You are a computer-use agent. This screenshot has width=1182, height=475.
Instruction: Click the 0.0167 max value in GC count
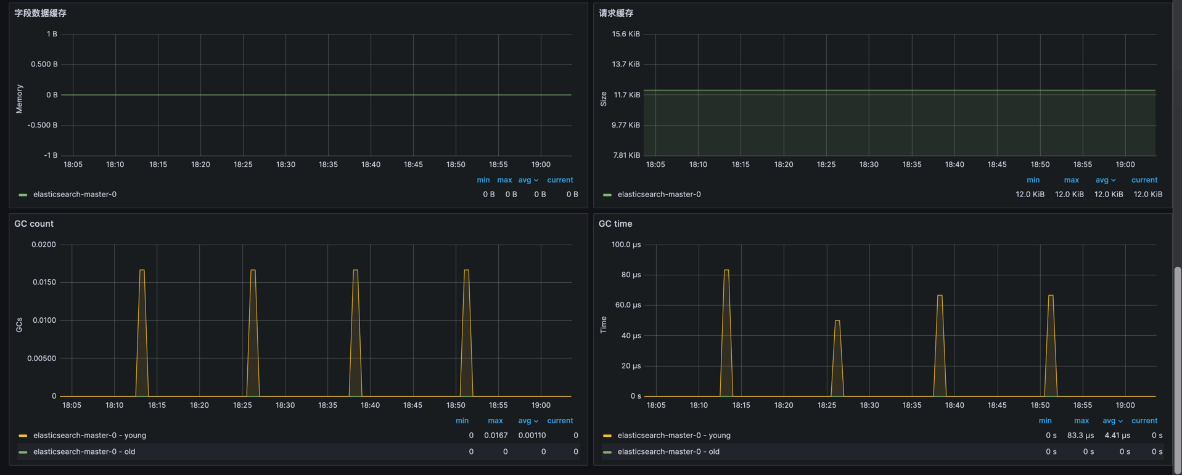coord(496,435)
